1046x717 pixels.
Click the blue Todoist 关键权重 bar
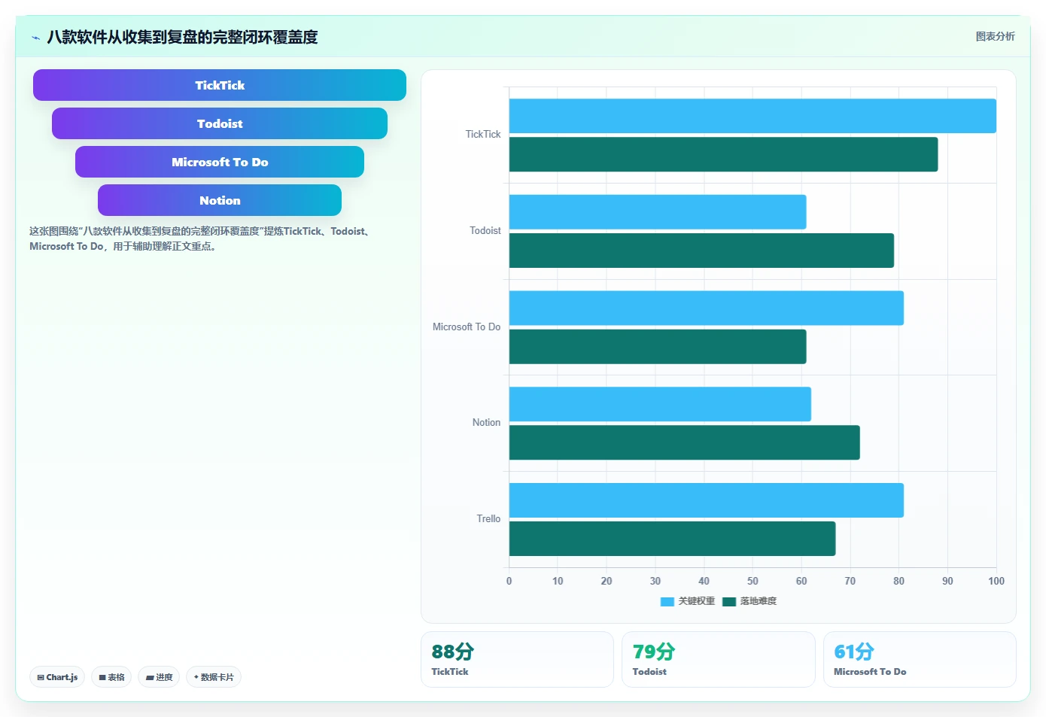click(x=658, y=212)
